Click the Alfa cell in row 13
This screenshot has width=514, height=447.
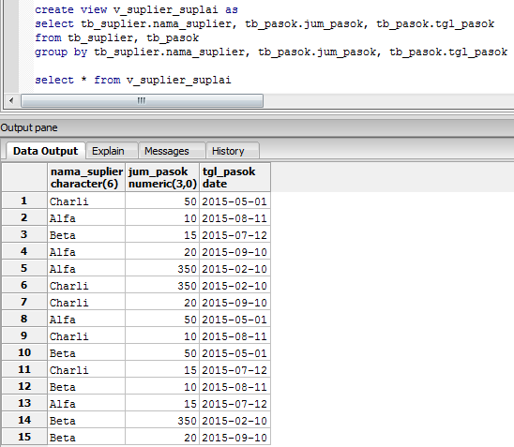(86, 403)
